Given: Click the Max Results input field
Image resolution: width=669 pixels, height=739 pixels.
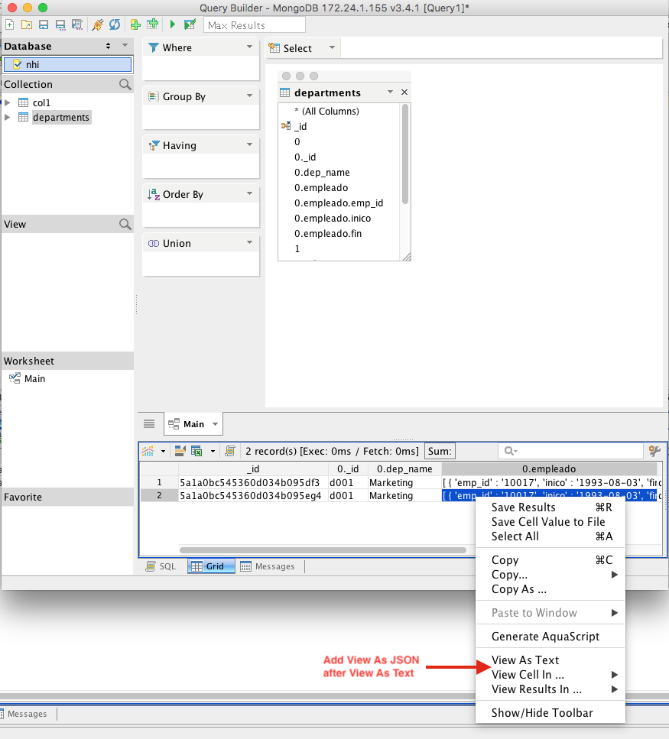Looking at the screenshot, I should pos(255,25).
